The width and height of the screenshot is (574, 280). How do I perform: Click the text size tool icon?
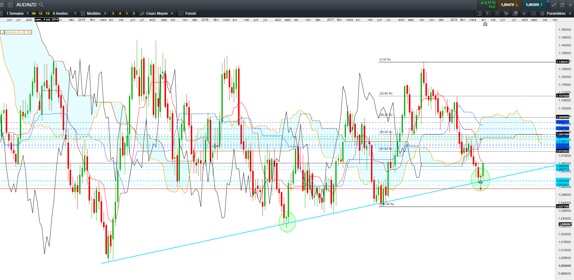coord(488,14)
